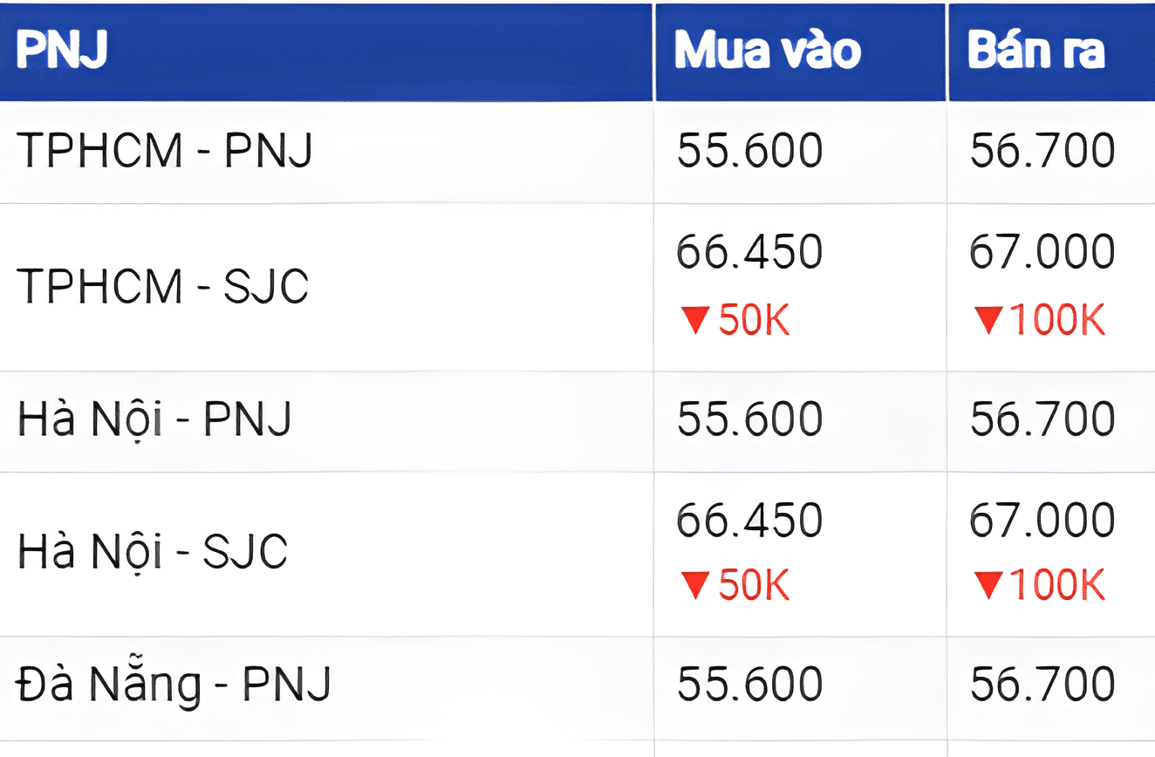Click the red down arrow beside Hà Nội - SJC 100K

pyautogui.click(x=988, y=586)
